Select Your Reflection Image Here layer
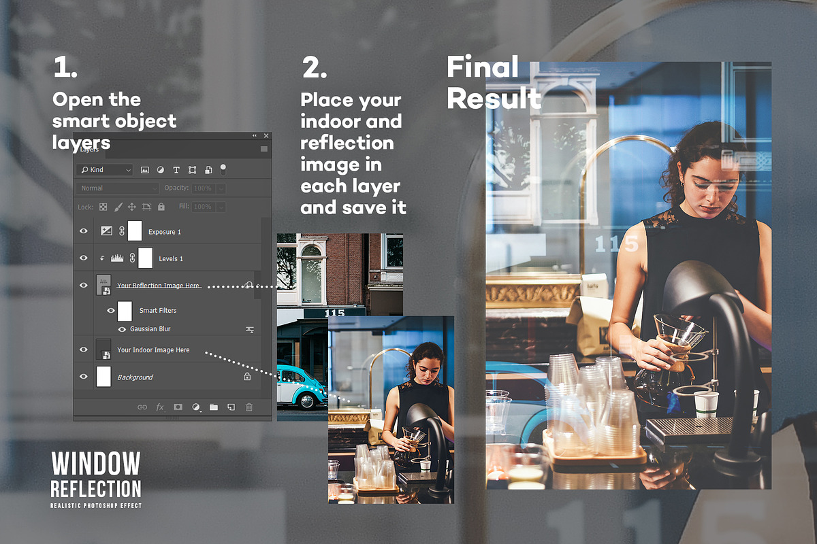This screenshot has width=817, height=544. click(x=159, y=286)
